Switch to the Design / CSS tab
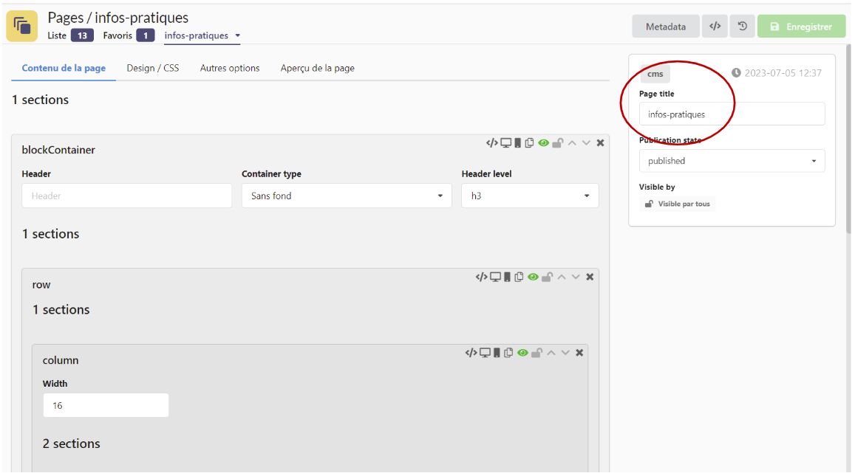This screenshot has width=855, height=476. [152, 68]
